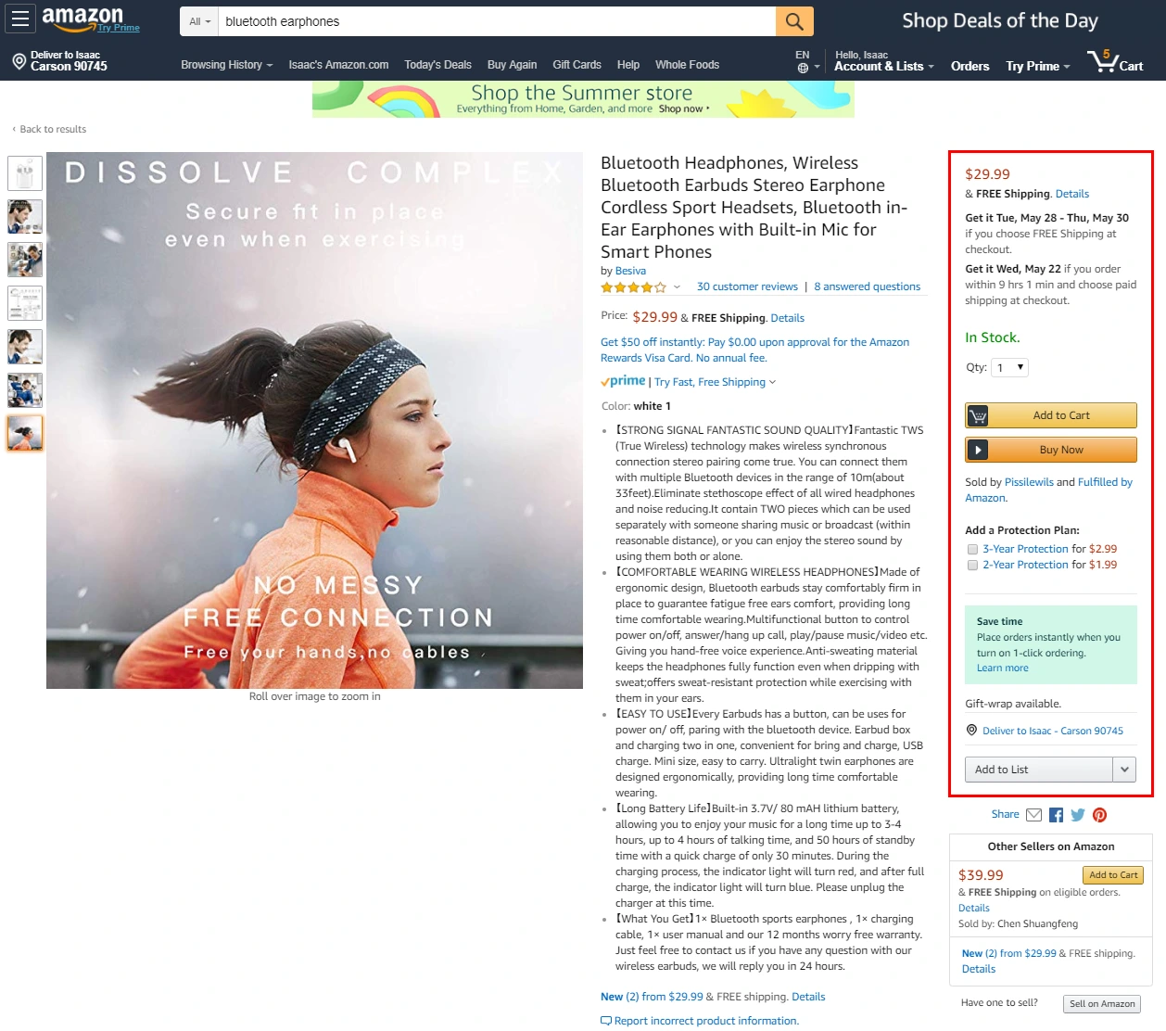Viewport: 1166px width, 1031px height.
Task: Click the delivery location pin icon in header
Action: (x=19, y=61)
